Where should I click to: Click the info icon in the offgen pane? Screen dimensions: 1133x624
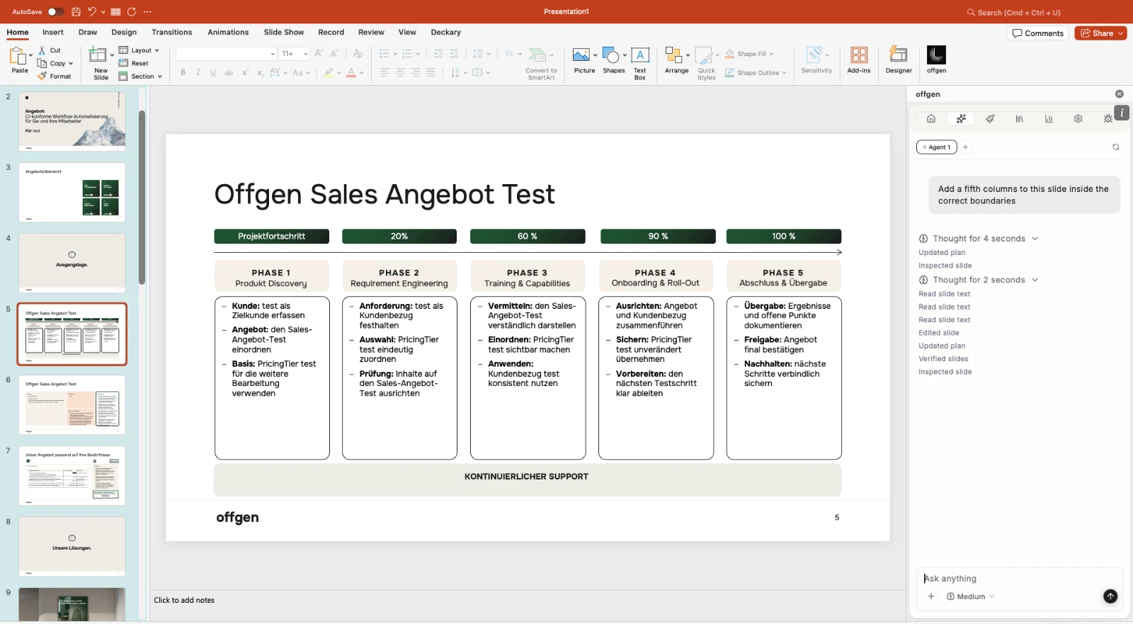click(x=1122, y=113)
